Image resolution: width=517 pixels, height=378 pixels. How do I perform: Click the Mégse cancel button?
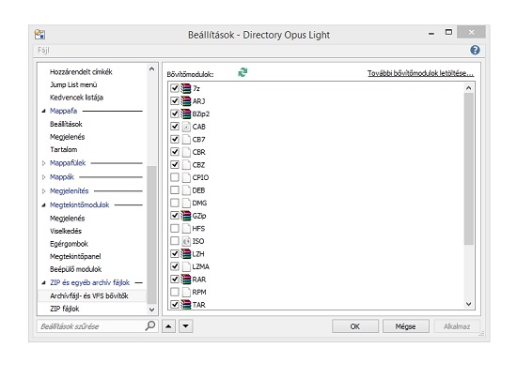point(405,326)
